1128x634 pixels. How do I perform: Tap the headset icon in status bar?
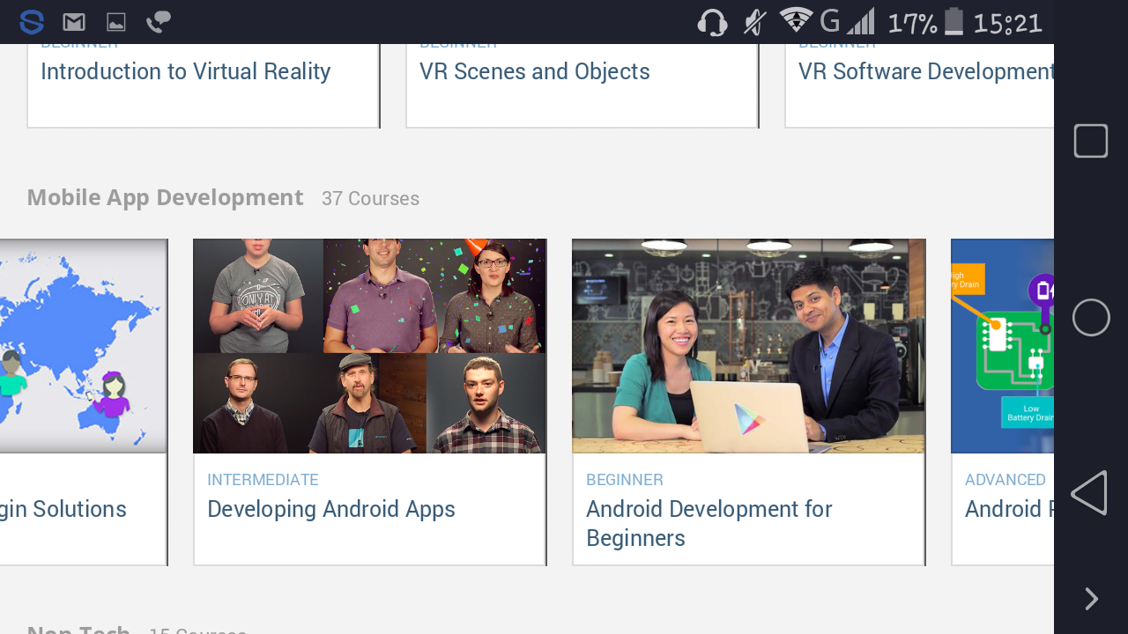pos(712,22)
